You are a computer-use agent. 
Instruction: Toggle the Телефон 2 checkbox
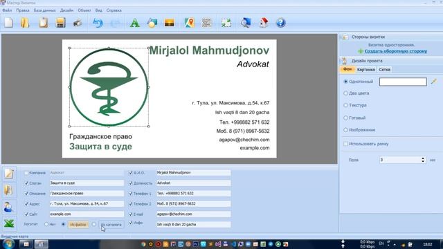coord(131,204)
